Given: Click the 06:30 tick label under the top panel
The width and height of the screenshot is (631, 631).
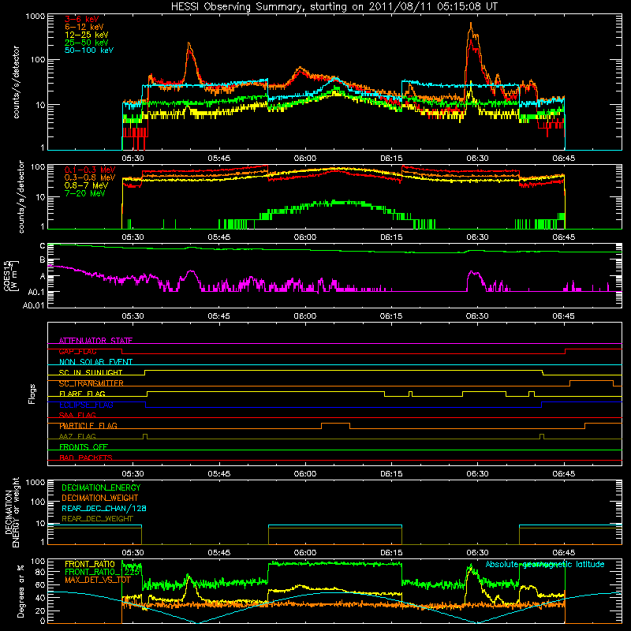Looking at the screenshot, I should pyautogui.click(x=477, y=159).
